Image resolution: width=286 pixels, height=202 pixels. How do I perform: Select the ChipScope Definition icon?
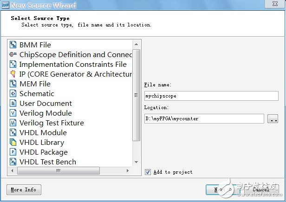[x=13, y=55]
